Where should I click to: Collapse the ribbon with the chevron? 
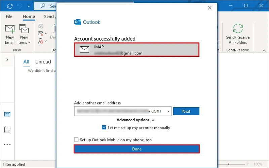click(x=264, y=50)
